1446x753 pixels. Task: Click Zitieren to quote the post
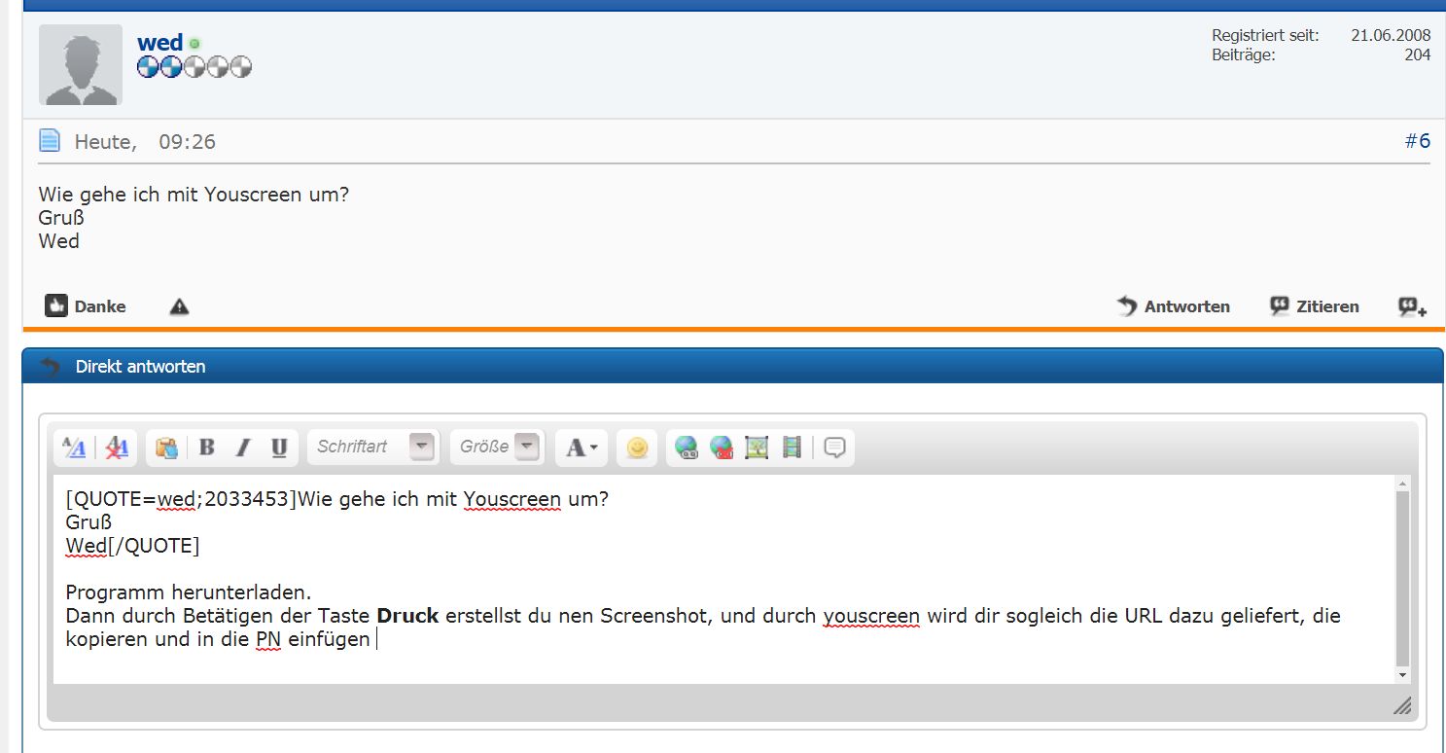click(1315, 306)
